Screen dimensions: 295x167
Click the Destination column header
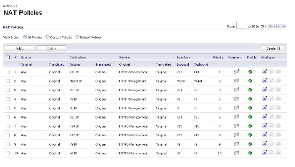point(77,58)
